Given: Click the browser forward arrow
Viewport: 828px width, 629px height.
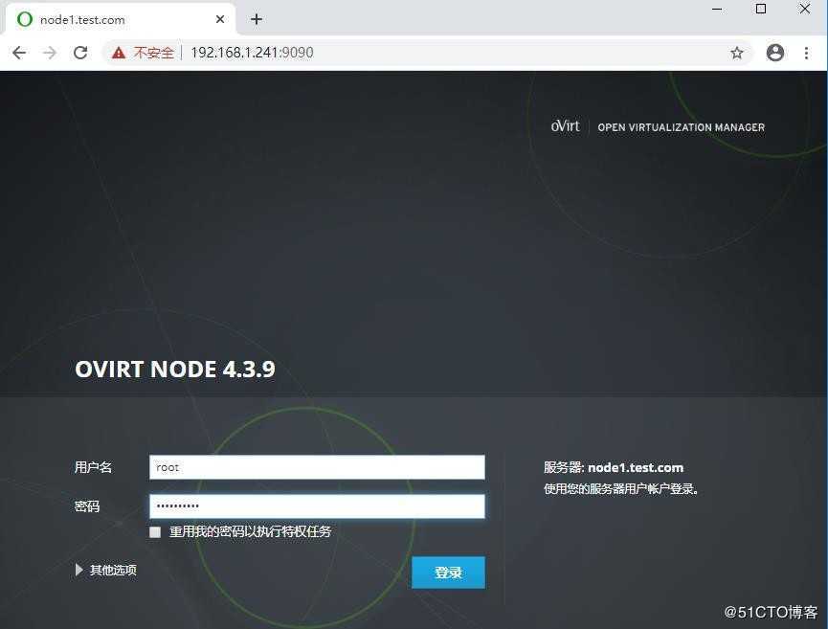Looking at the screenshot, I should [x=50, y=53].
